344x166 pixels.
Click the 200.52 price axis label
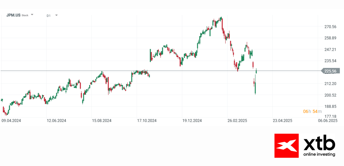(330, 95)
